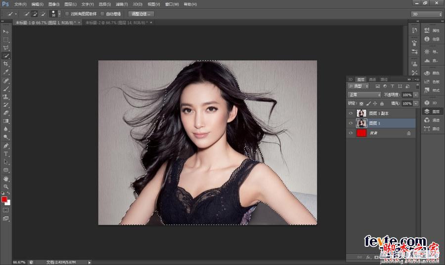Select the Eraser tool
The height and width of the screenshot is (265, 445).
tap(5, 113)
